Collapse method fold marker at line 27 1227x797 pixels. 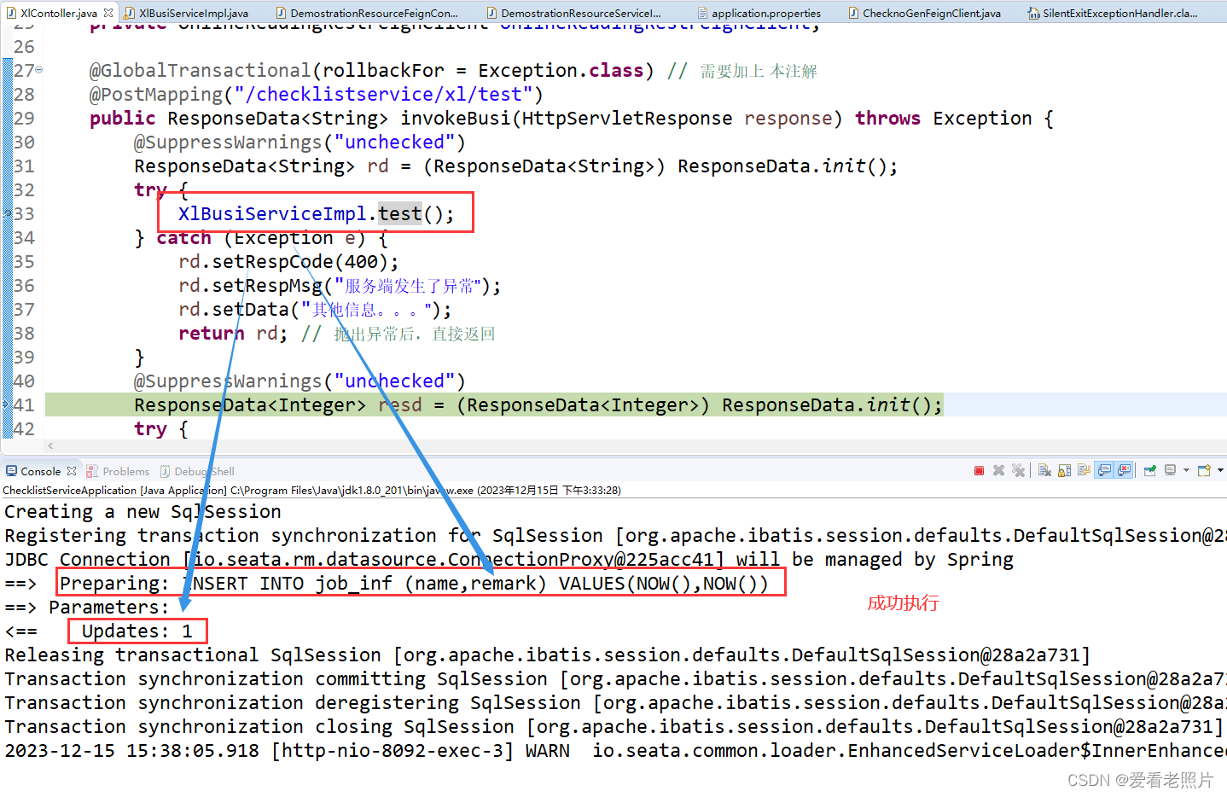(39, 70)
